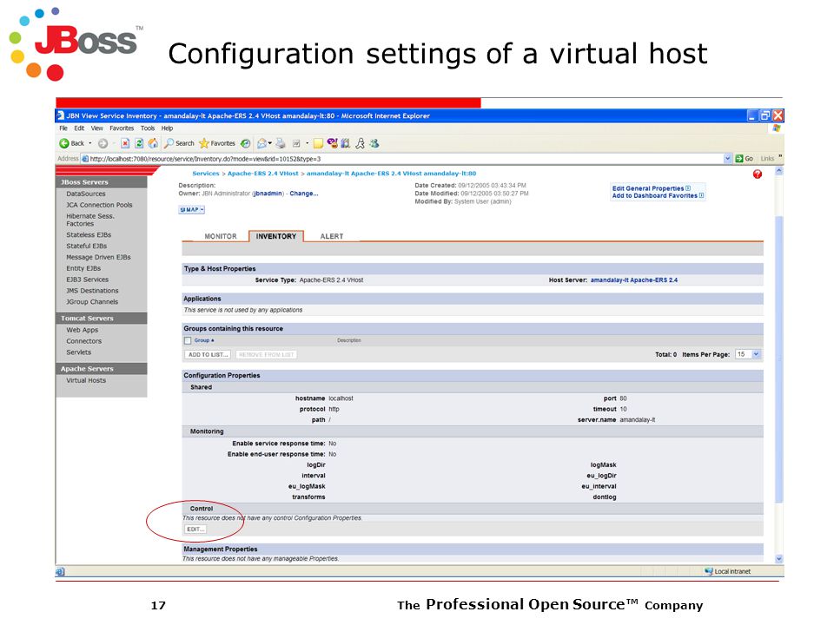This screenshot has width=834, height=625.
Task: Click the AIM running-man toolbar icon
Action: coord(360,143)
